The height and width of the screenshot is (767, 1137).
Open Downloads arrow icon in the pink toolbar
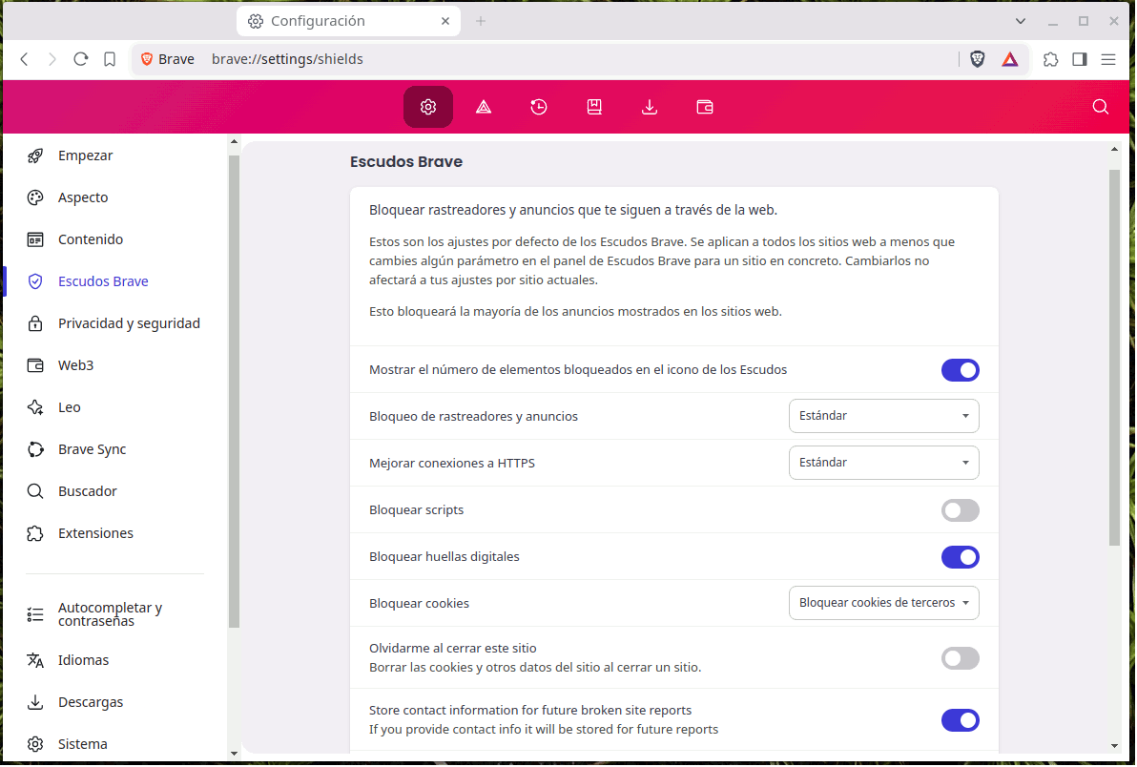tap(649, 107)
